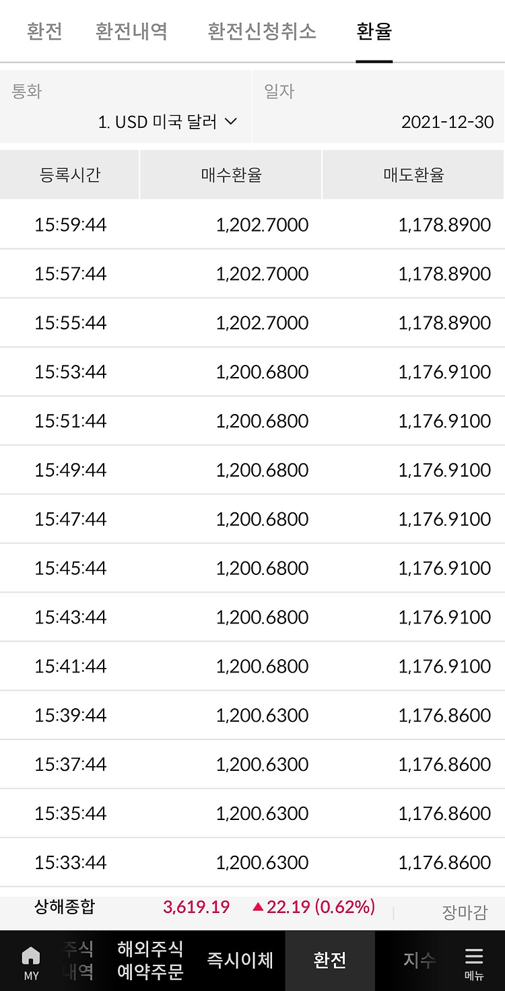Open the MY home icon
The image size is (505, 991).
point(31,962)
